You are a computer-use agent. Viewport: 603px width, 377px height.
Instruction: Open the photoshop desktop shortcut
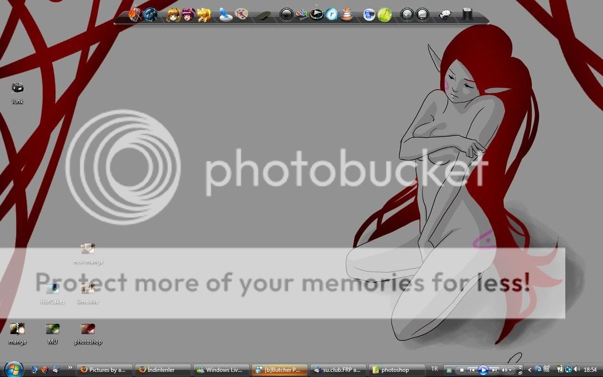(88, 334)
